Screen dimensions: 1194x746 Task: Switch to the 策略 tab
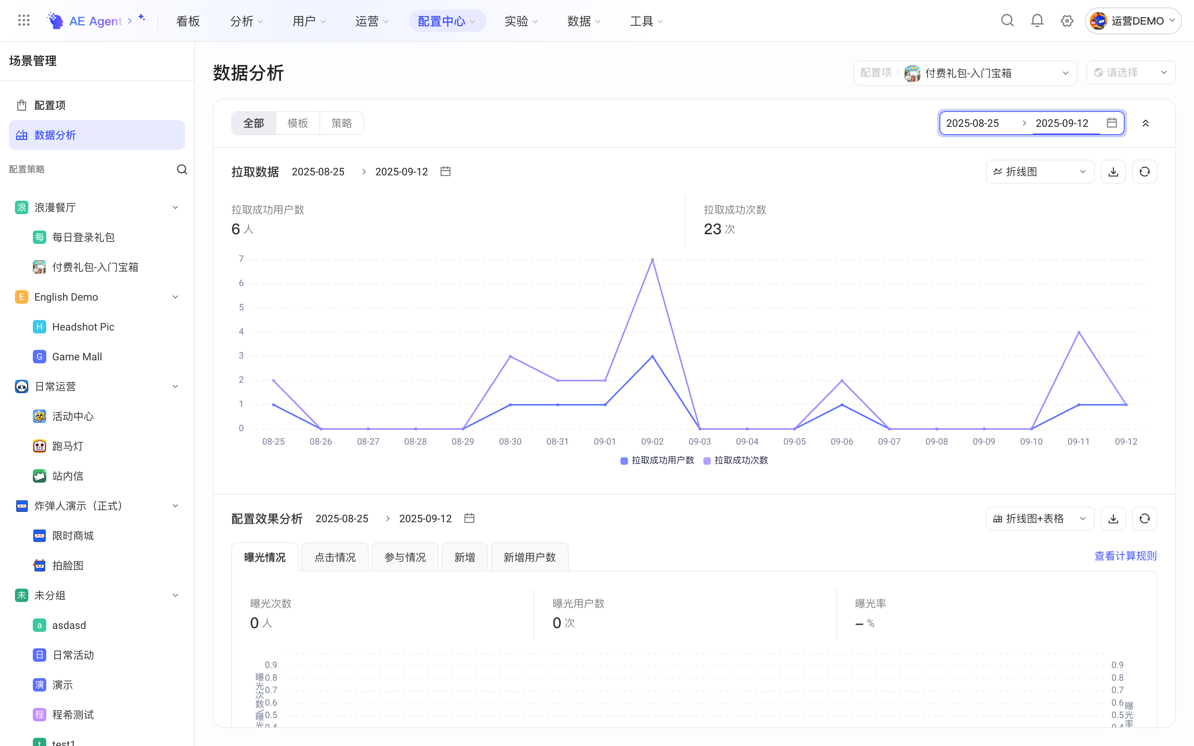[x=341, y=123]
